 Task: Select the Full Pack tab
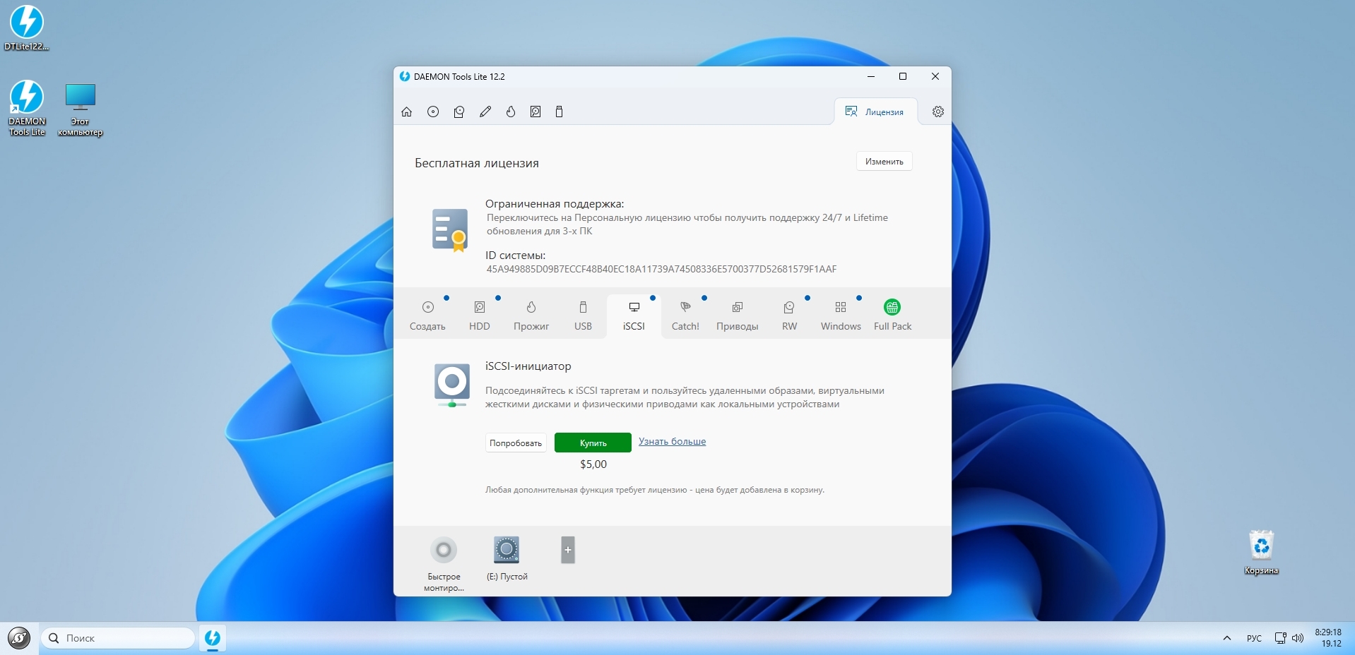(x=892, y=316)
